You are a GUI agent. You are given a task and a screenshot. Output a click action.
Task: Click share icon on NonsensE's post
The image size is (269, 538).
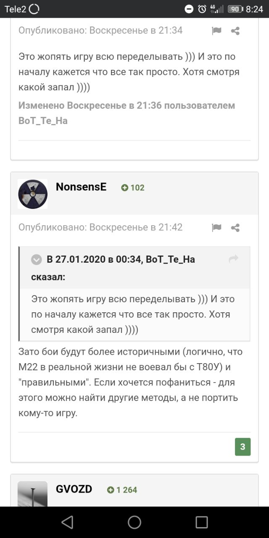coord(235,228)
